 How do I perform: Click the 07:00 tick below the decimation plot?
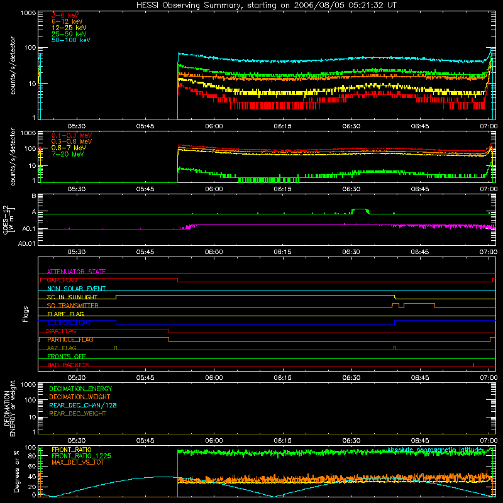(x=489, y=441)
